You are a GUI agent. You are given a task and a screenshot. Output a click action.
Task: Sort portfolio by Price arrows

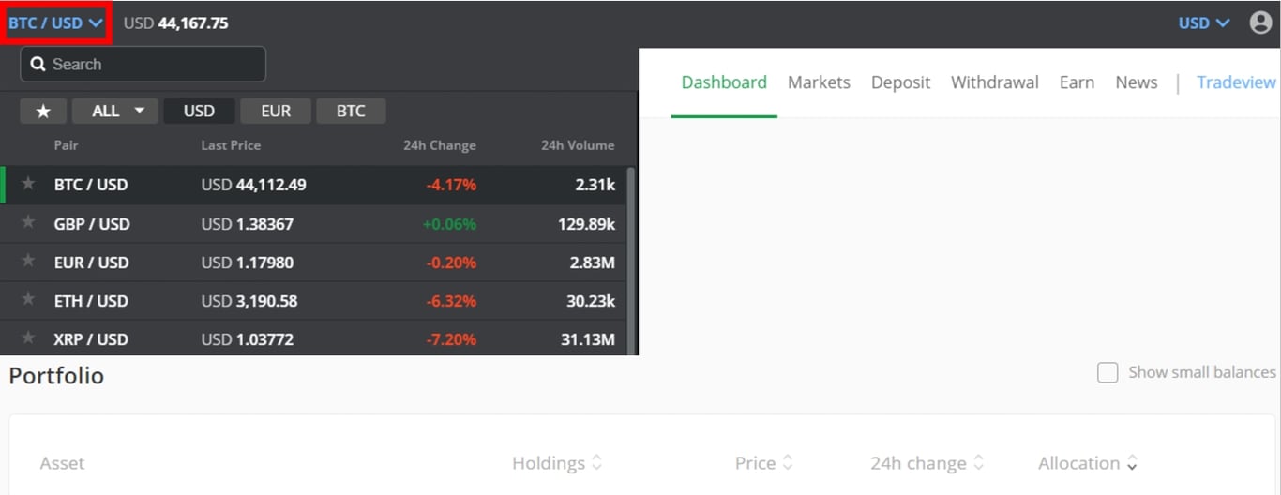click(x=788, y=463)
